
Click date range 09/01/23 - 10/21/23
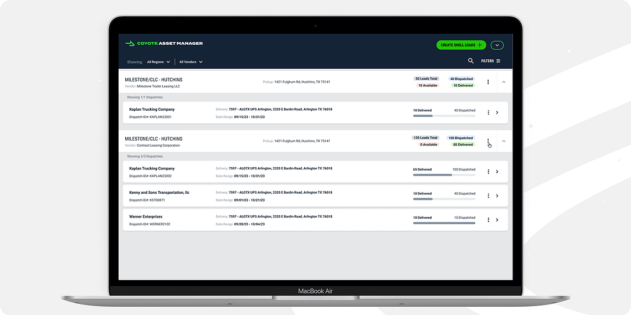pos(249,200)
